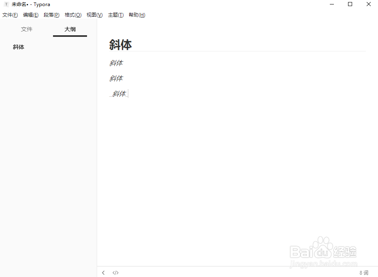Click the first italic 斜体 paragraph
This screenshot has height=277, width=378.
point(116,63)
